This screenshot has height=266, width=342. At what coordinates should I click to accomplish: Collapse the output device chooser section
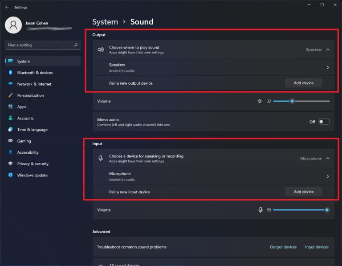328,50
